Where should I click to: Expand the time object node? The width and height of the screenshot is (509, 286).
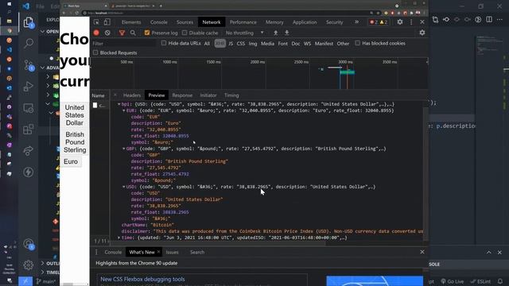119,238
